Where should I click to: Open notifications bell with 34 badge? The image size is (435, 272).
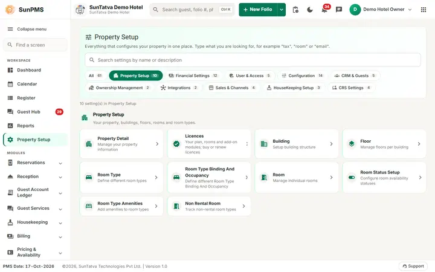coord(324,10)
